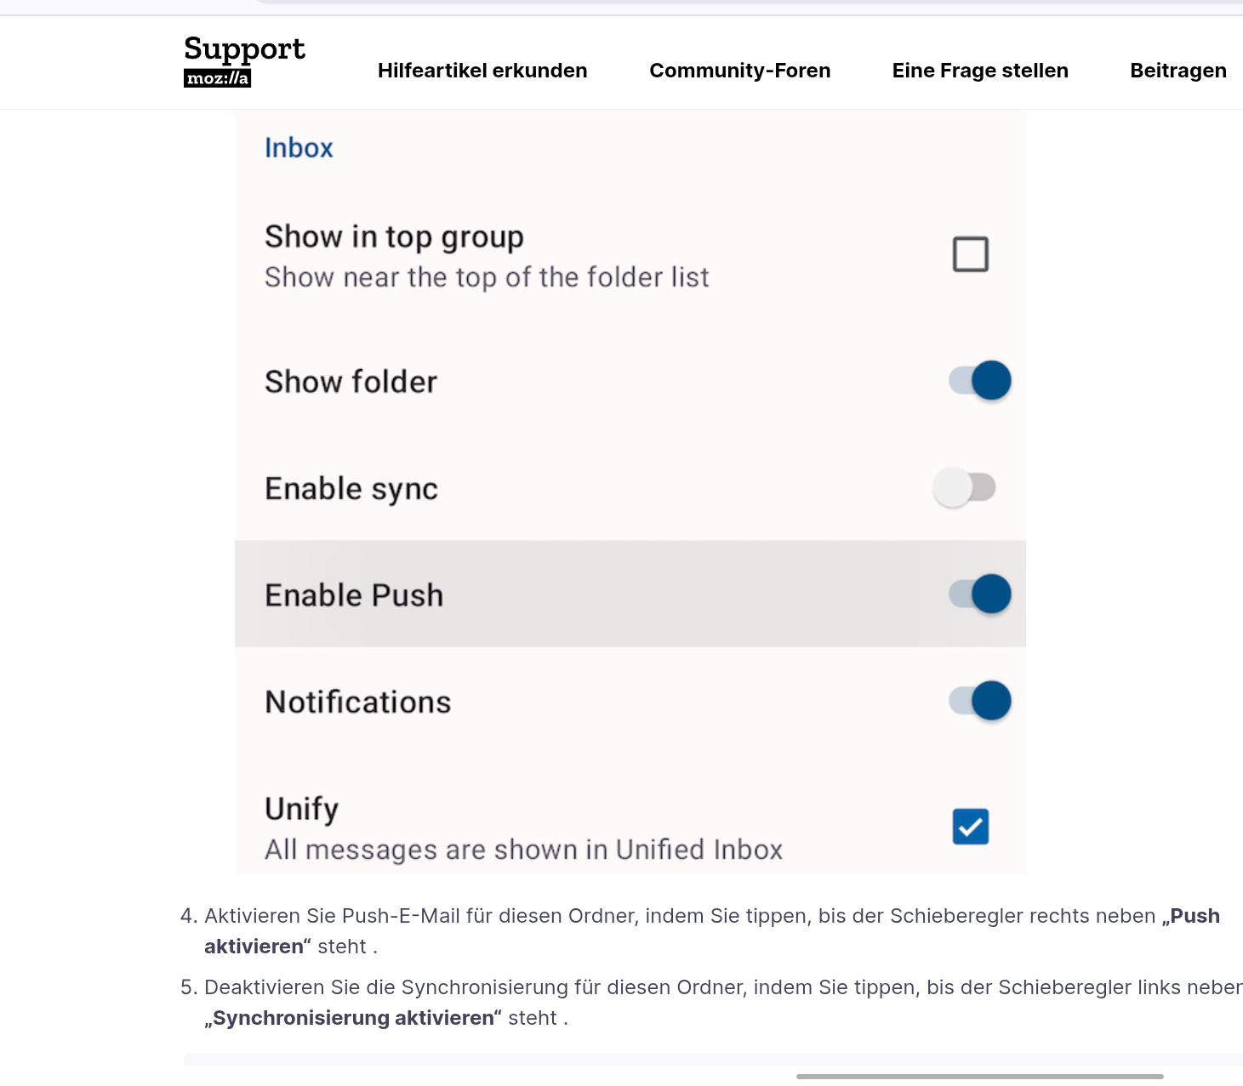Switch off the Notifications toggle
Screen dimensions: 1243x1086
coord(980,701)
